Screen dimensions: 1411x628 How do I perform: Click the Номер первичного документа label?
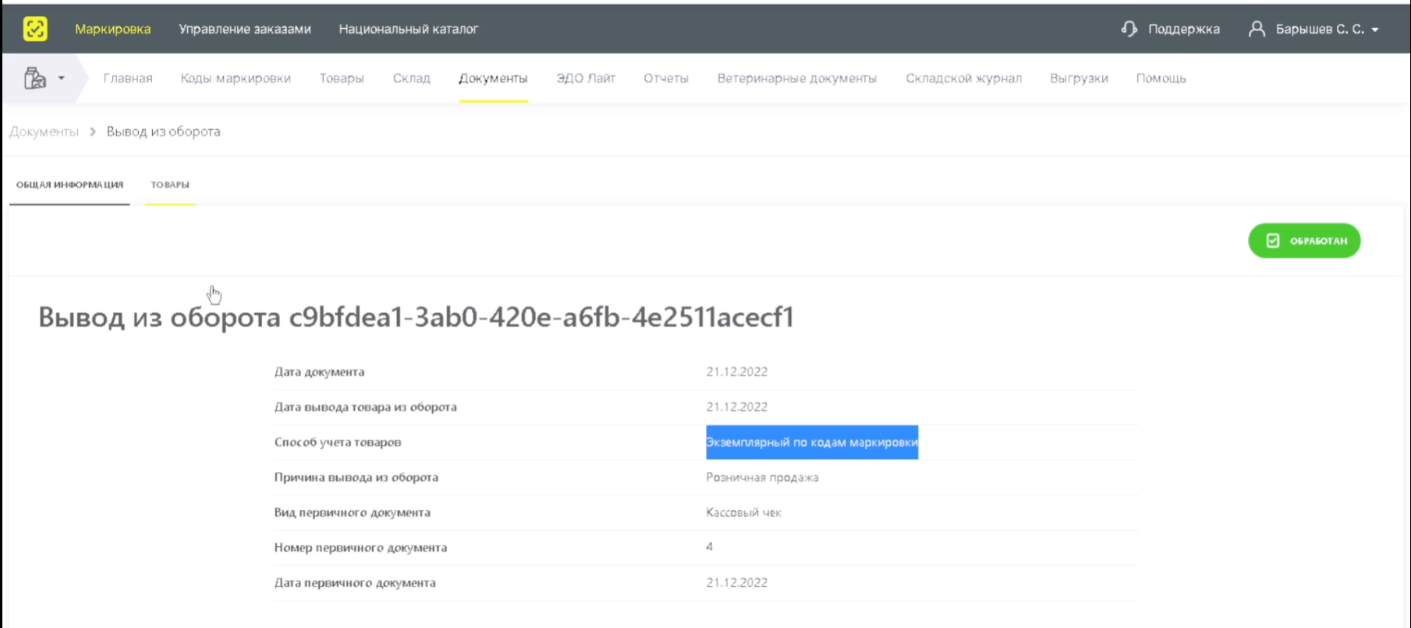(361, 547)
